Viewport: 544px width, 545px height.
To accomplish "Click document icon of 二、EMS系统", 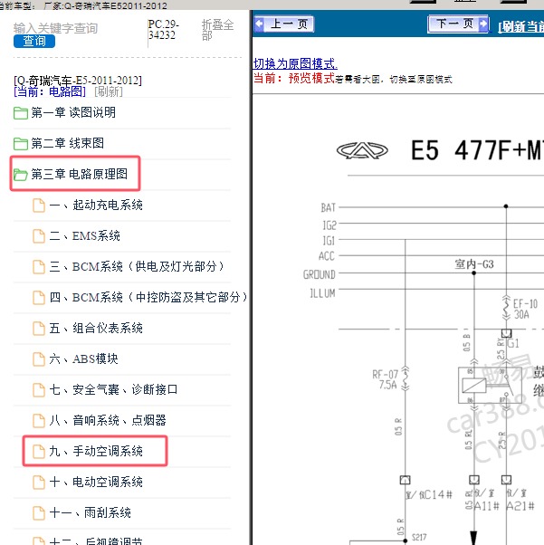I will tap(39, 236).
